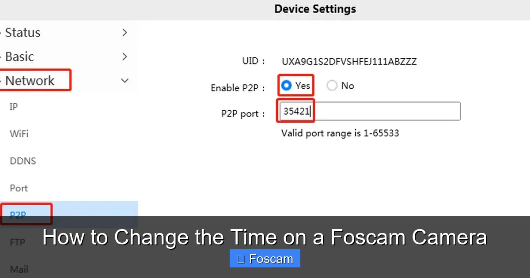The image size is (530, 278).
Task: Open the Port settings page
Action: click(x=19, y=188)
